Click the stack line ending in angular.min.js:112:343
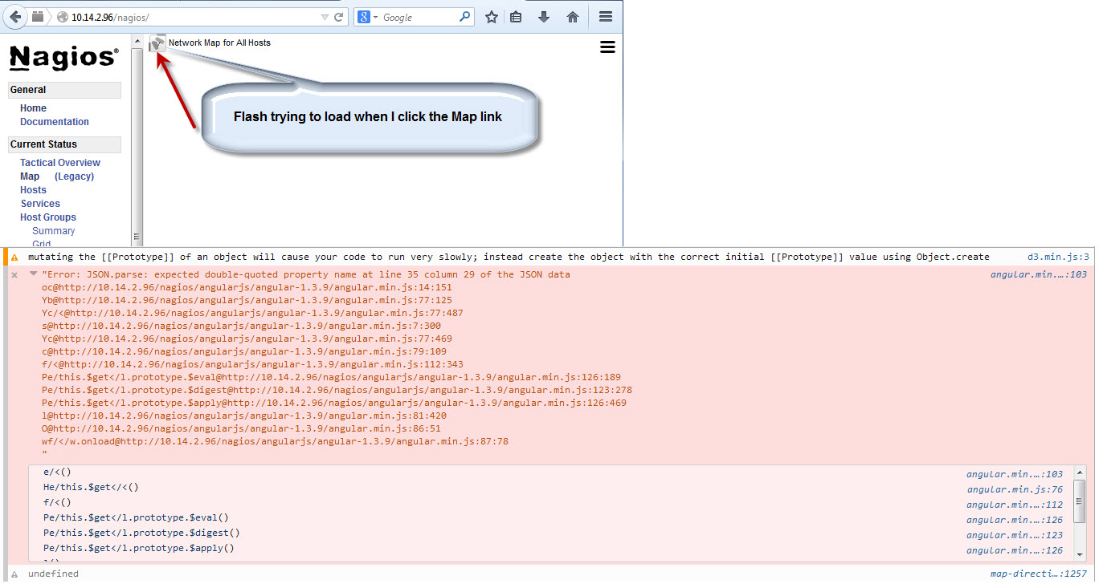 [x=252, y=364]
